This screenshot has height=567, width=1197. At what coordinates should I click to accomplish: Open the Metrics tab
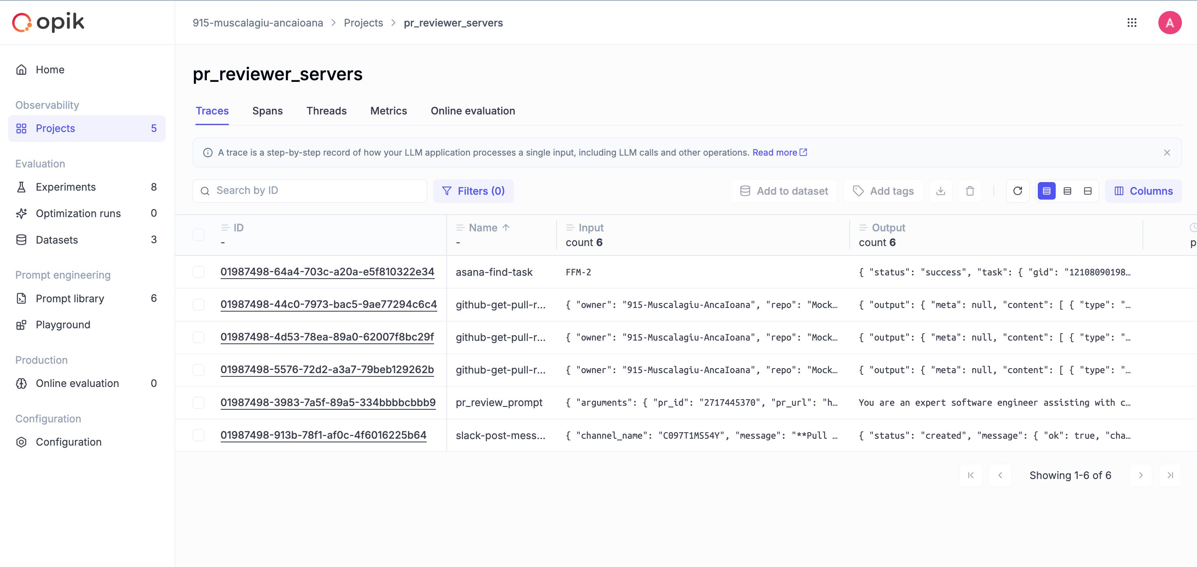(x=388, y=111)
